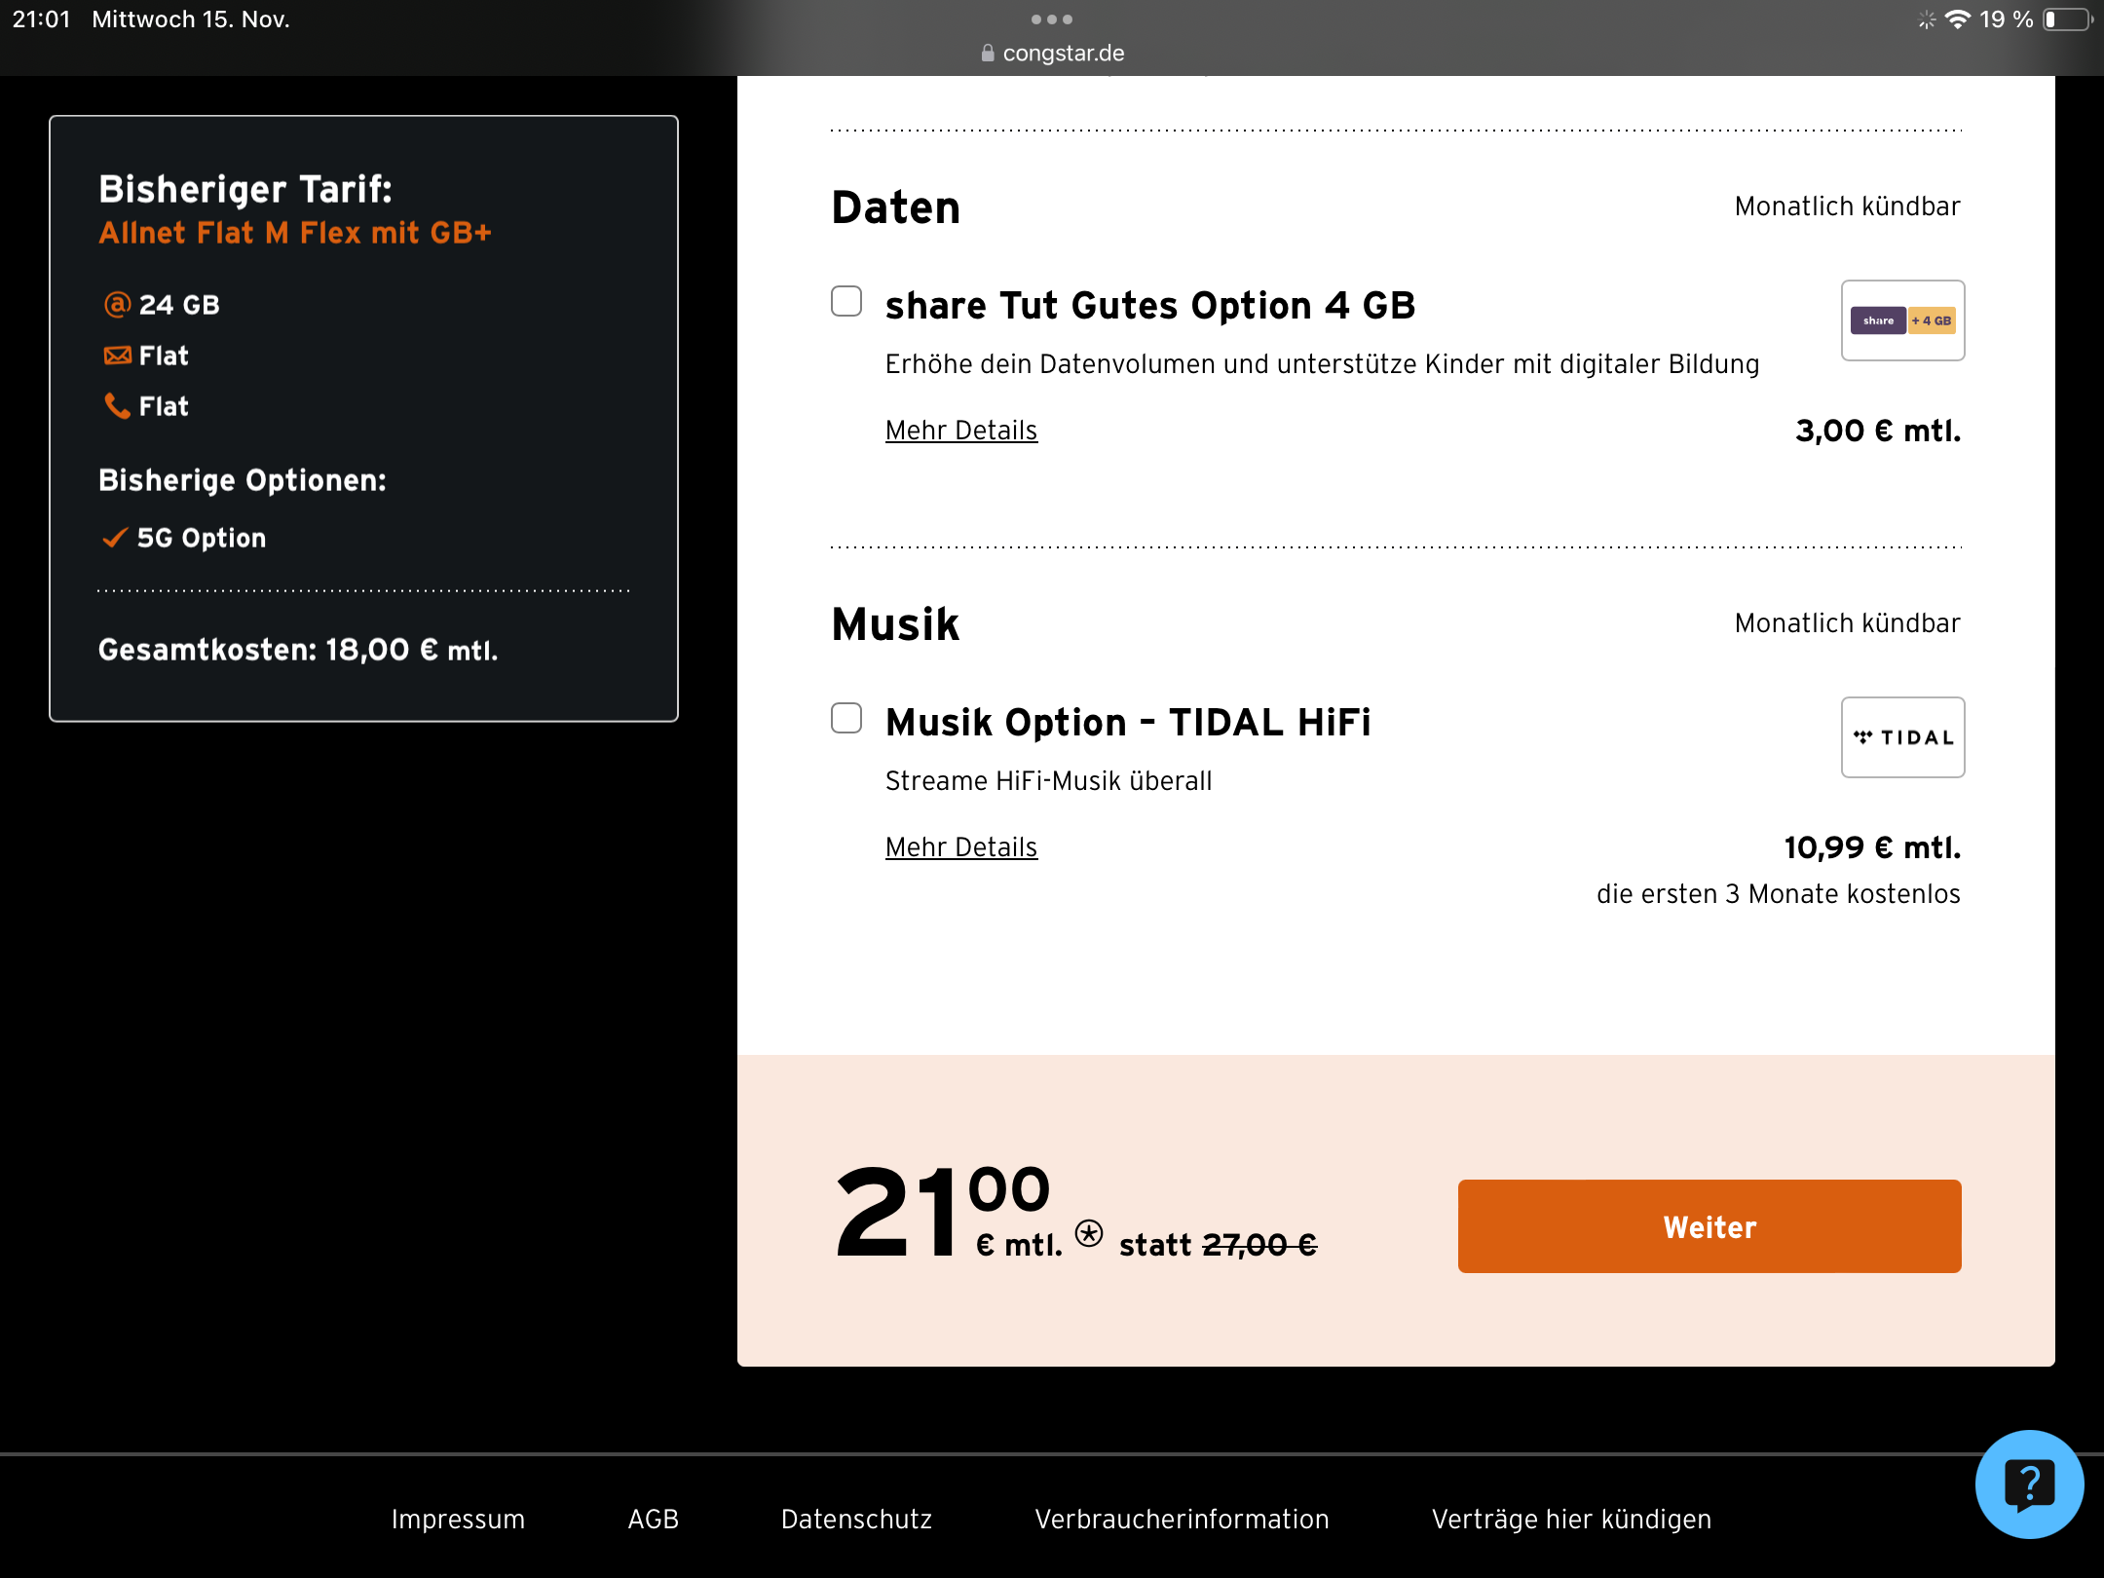Open the help chat question-mark bubble

[2029, 1484]
